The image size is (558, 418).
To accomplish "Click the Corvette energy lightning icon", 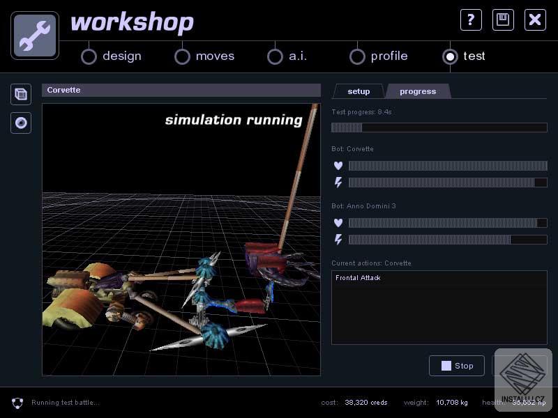I will (338, 183).
